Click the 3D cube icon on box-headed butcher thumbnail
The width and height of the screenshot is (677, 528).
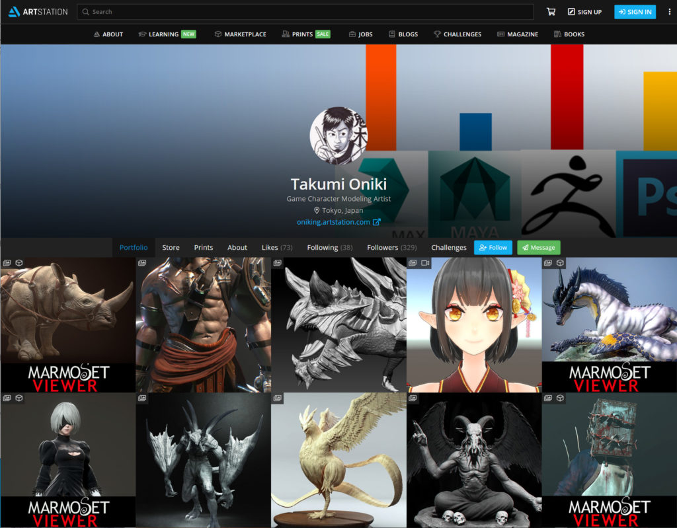[x=561, y=398]
